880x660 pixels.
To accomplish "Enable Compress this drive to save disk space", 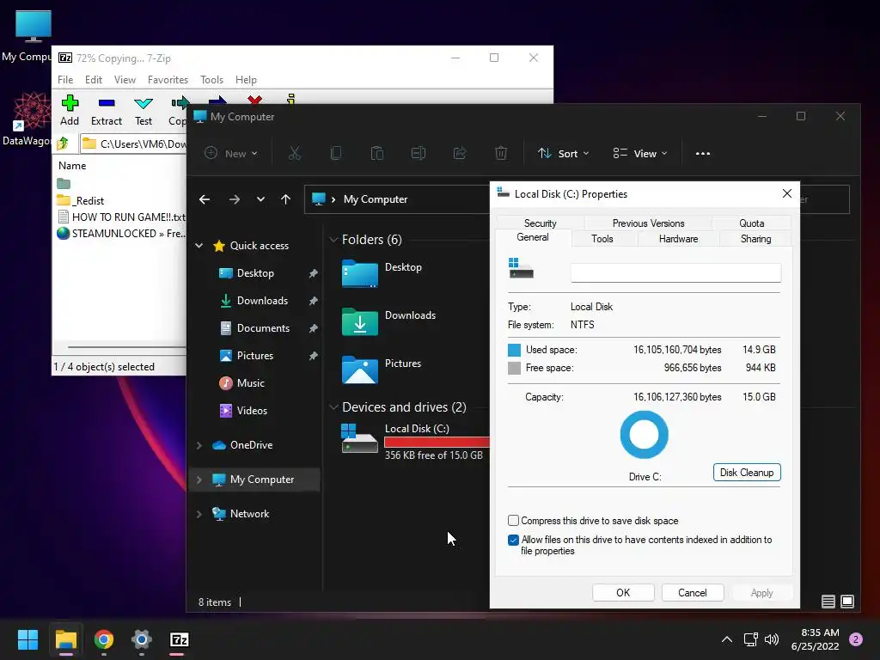I will click(513, 520).
